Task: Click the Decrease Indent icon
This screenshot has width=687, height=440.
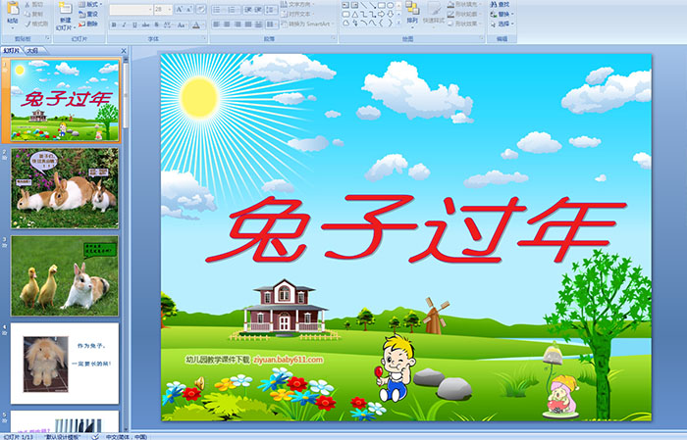Action: tap(248, 10)
